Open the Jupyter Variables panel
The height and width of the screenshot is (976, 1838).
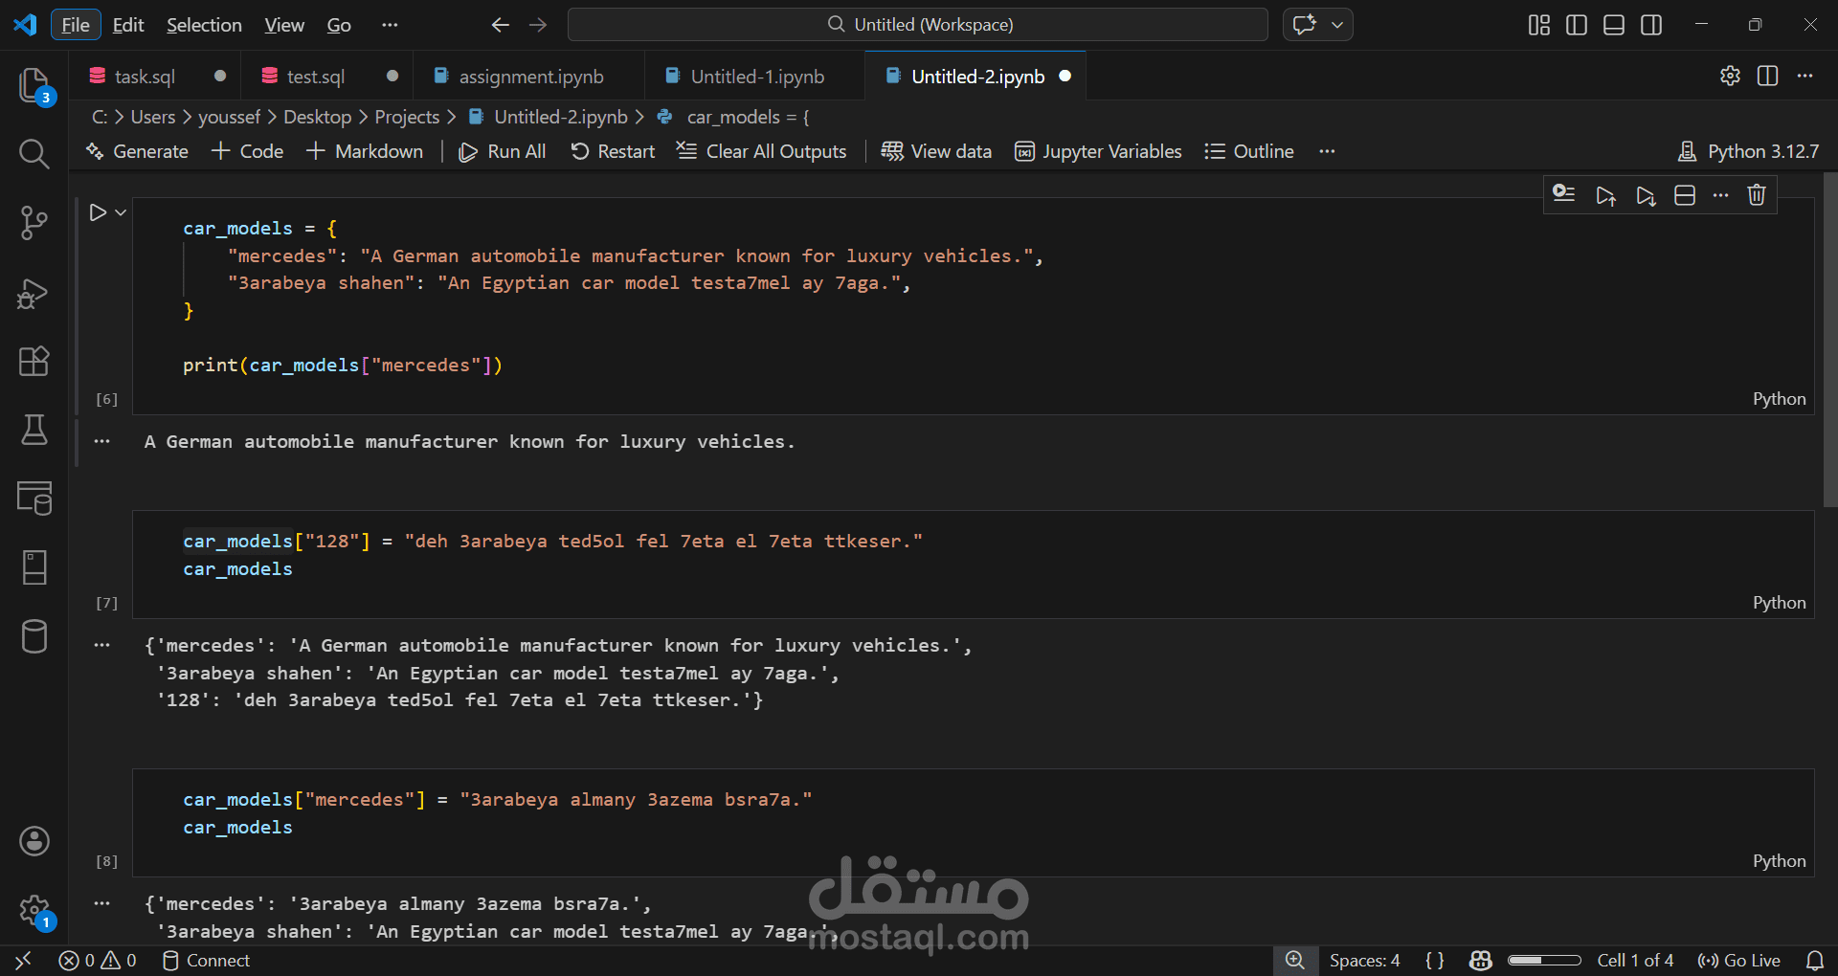pyautogui.click(x=1097, y=151)
